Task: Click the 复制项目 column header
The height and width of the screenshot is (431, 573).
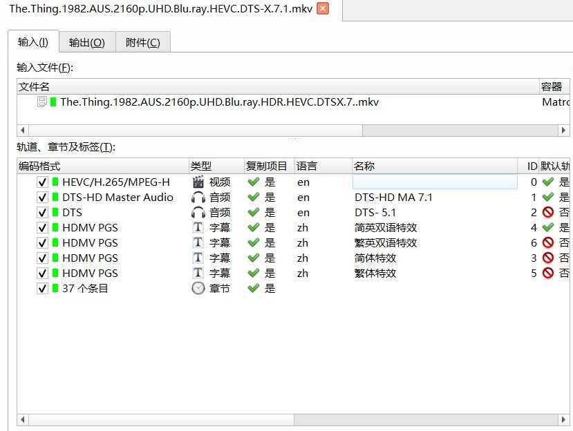Action: click(x=270, y=166)
